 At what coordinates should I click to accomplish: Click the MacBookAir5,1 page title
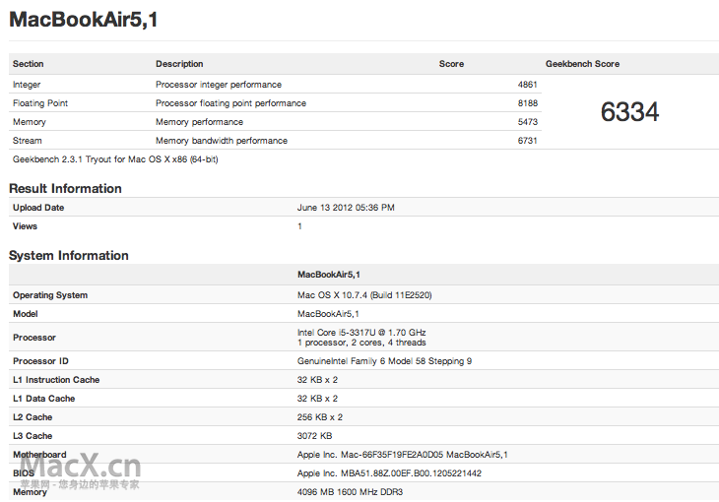tap(84, 20)
